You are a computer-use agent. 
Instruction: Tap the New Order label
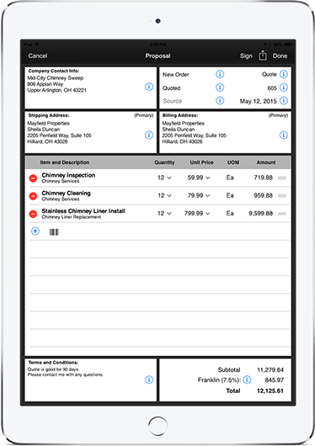(176, 75)
